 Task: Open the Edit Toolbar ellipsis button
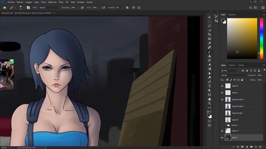tap(209, 108)
